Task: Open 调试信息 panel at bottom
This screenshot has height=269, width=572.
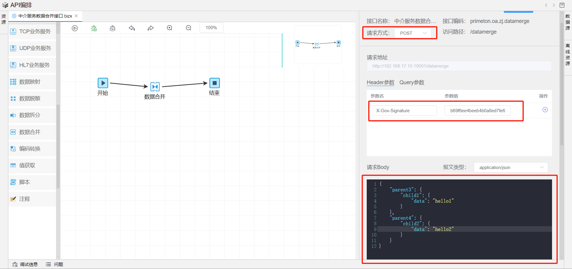Action: click(x=25, y=264)
